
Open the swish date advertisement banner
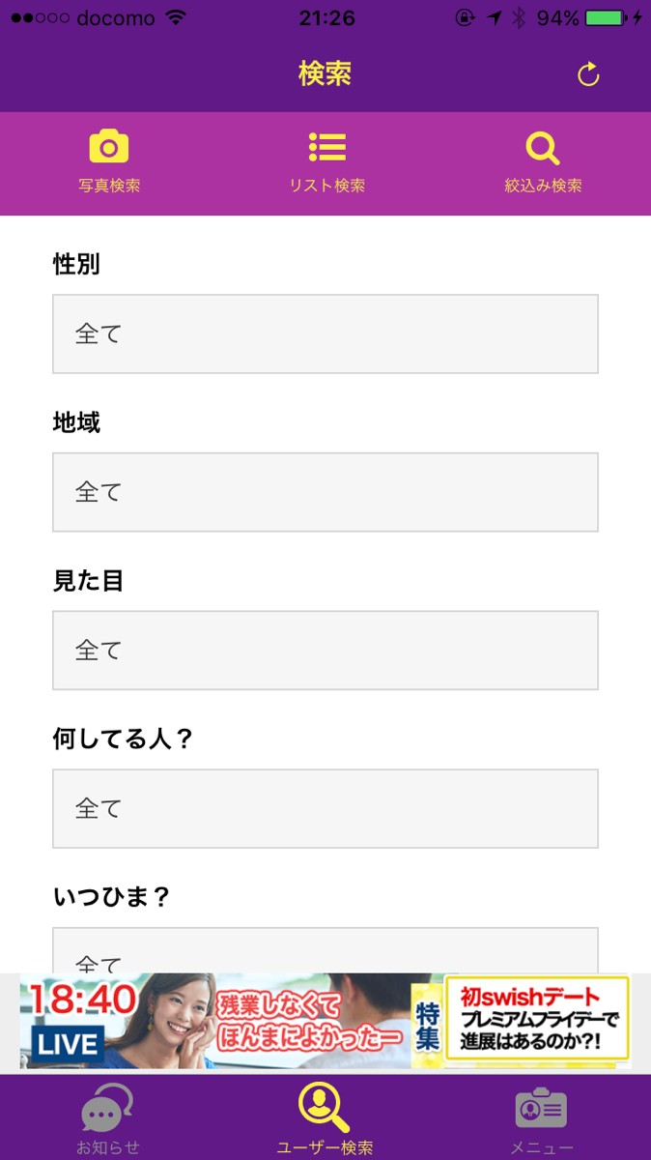click(x=325, y=1022)
